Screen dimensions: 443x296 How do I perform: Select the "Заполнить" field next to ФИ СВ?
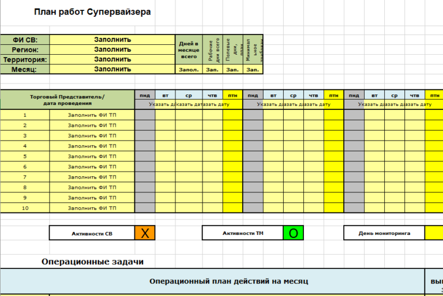pyautogui.click(x=112, y=40)
